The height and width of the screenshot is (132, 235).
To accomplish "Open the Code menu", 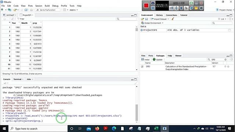I will point(16,6).
